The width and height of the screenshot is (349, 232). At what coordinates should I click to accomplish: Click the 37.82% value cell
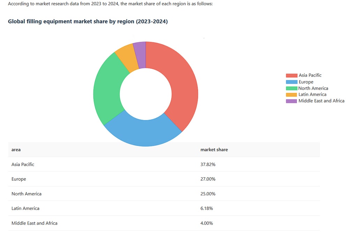[208, 164]
